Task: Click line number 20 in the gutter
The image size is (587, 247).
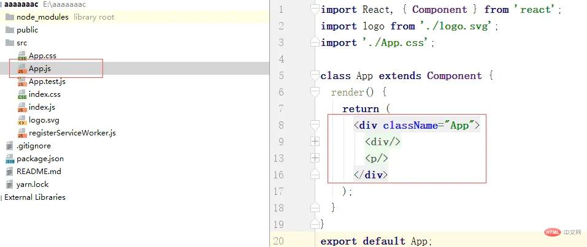Action: tap(279, 241)
